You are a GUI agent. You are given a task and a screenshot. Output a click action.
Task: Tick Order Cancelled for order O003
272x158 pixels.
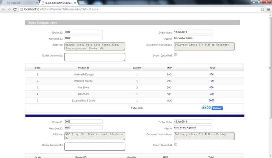176,144
